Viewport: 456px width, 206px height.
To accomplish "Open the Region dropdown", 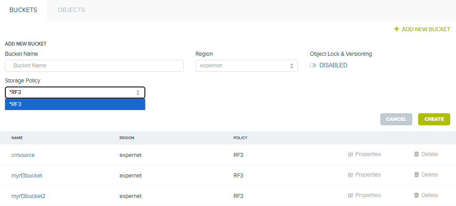I will [x=246, y=66].
